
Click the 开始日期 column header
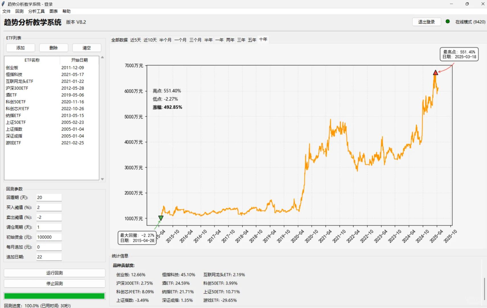(x=79, y=60)
